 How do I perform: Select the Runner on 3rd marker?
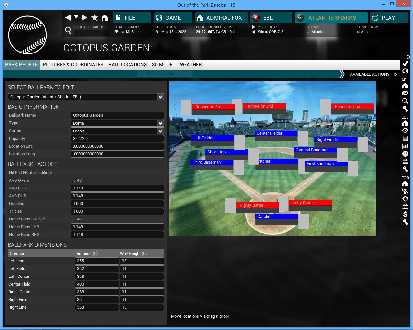213,107
